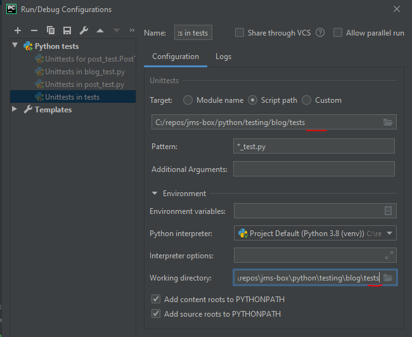This screenshot has width=412, height=337.
Task: Select the Python tests group row
Action: coord(73,46)
